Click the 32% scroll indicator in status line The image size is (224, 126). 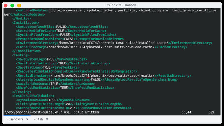(211, 112)
